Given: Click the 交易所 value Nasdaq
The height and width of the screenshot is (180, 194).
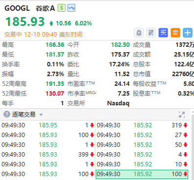Looking at the screenshot, I should tap(118, 103).
